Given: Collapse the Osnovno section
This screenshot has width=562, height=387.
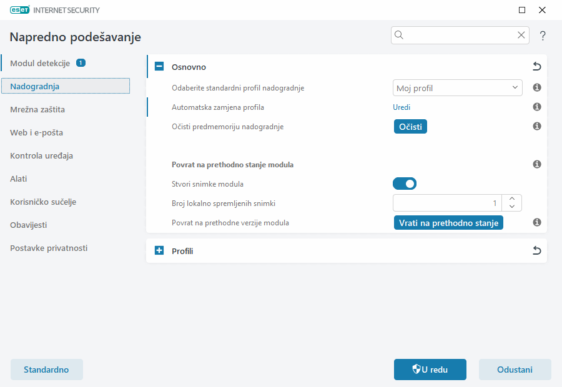Looking at the screenshot, I should click(x=159, y=67).
